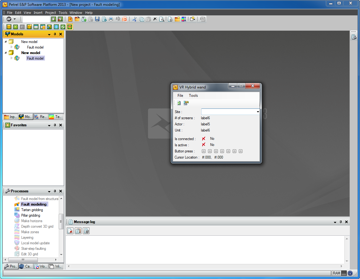Expand the highlighted Fault model tree node
This screenshot has height=279, width=360.
tap(11, 58)
